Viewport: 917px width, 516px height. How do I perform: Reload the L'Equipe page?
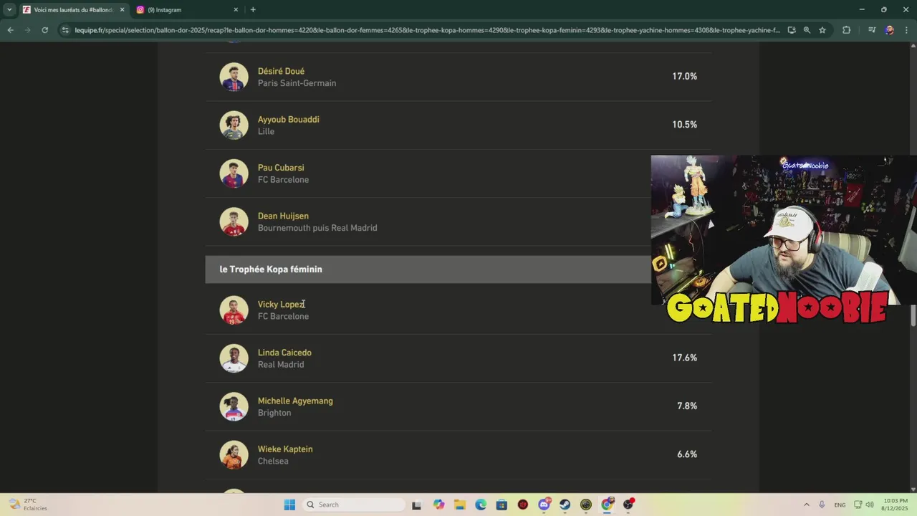pyautogui.click(x=44, y=30)
